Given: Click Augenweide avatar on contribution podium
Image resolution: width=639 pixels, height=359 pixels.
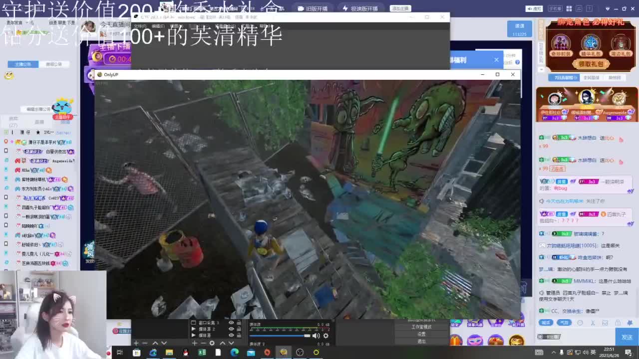Looking at the screenshot, I should click(619, 99).
